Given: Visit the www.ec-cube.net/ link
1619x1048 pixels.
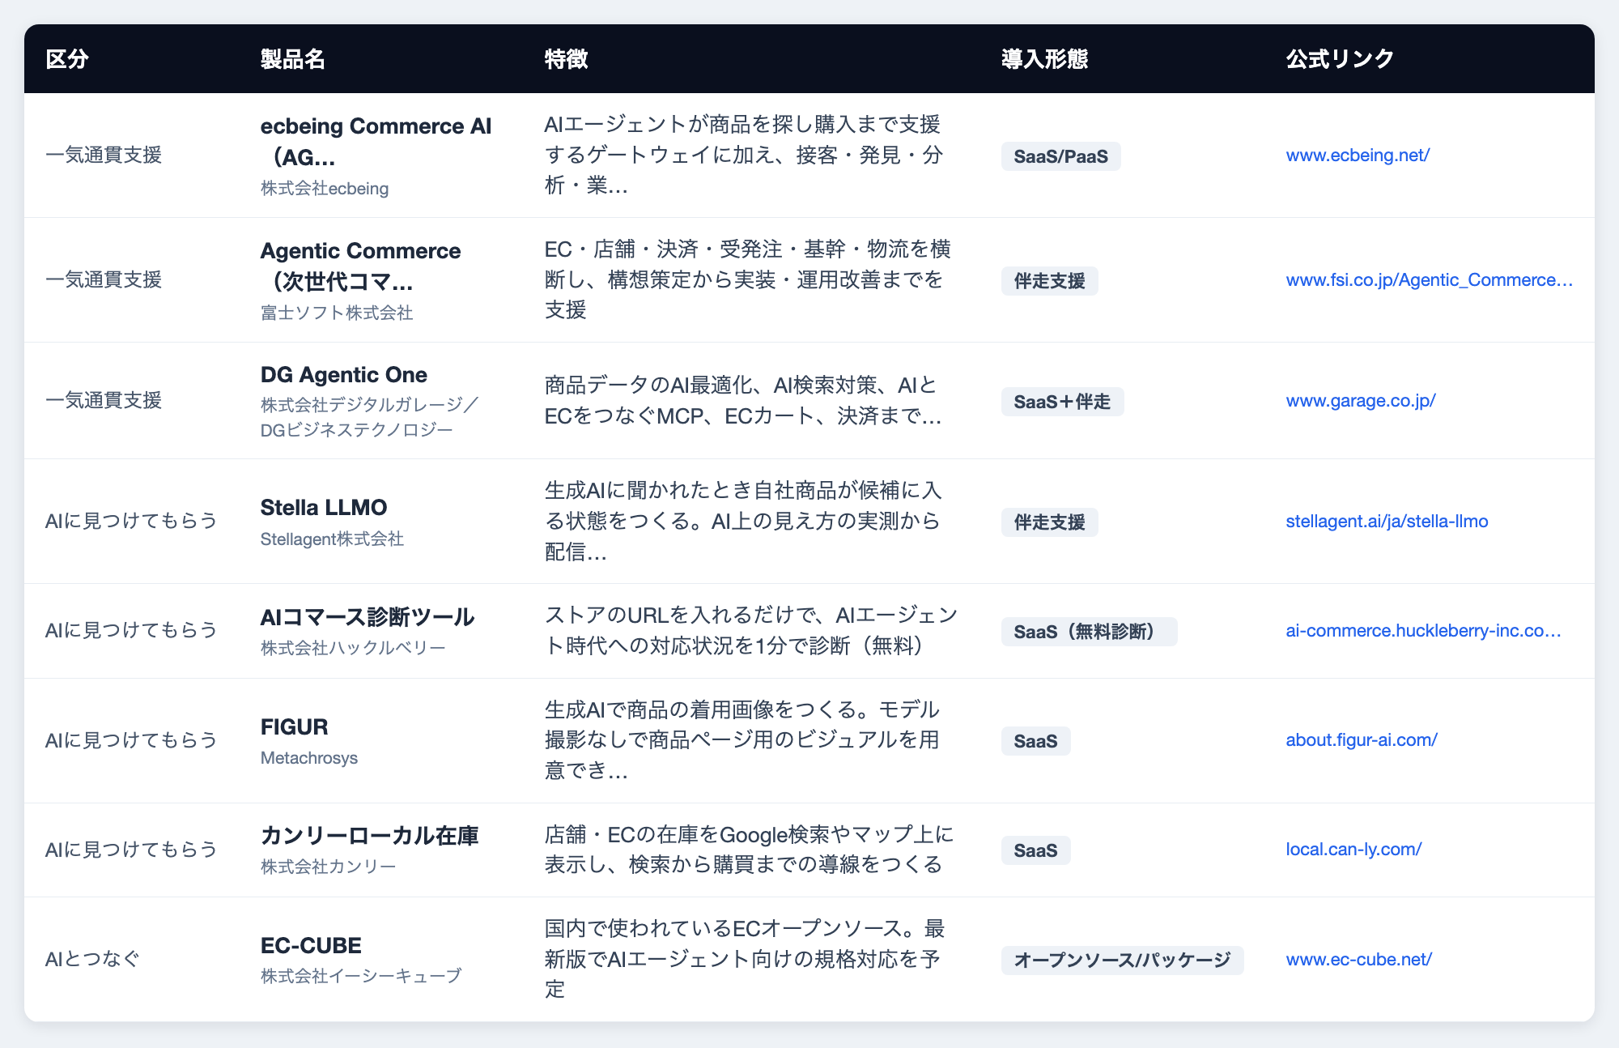Looking at the screenshot, I should coord(1358,960).
